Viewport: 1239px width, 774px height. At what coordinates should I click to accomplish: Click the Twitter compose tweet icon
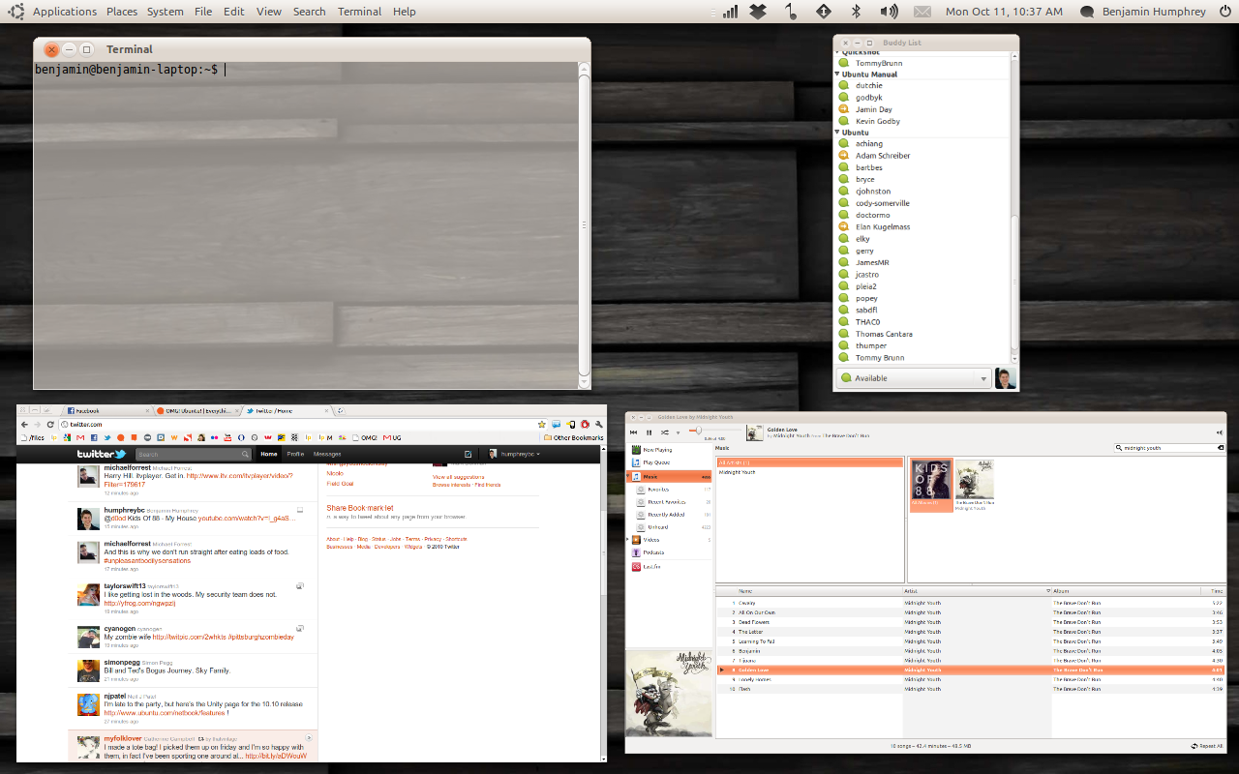pyautogui.click(x=468, y=454)
